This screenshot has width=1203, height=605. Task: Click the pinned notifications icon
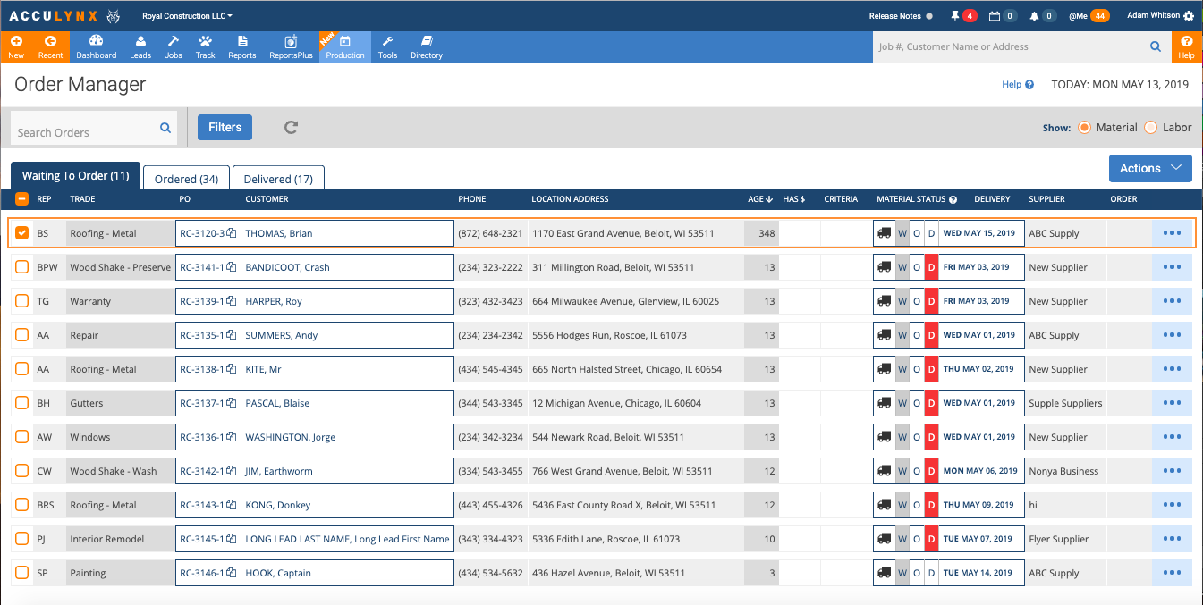click(x=955, y=16)
